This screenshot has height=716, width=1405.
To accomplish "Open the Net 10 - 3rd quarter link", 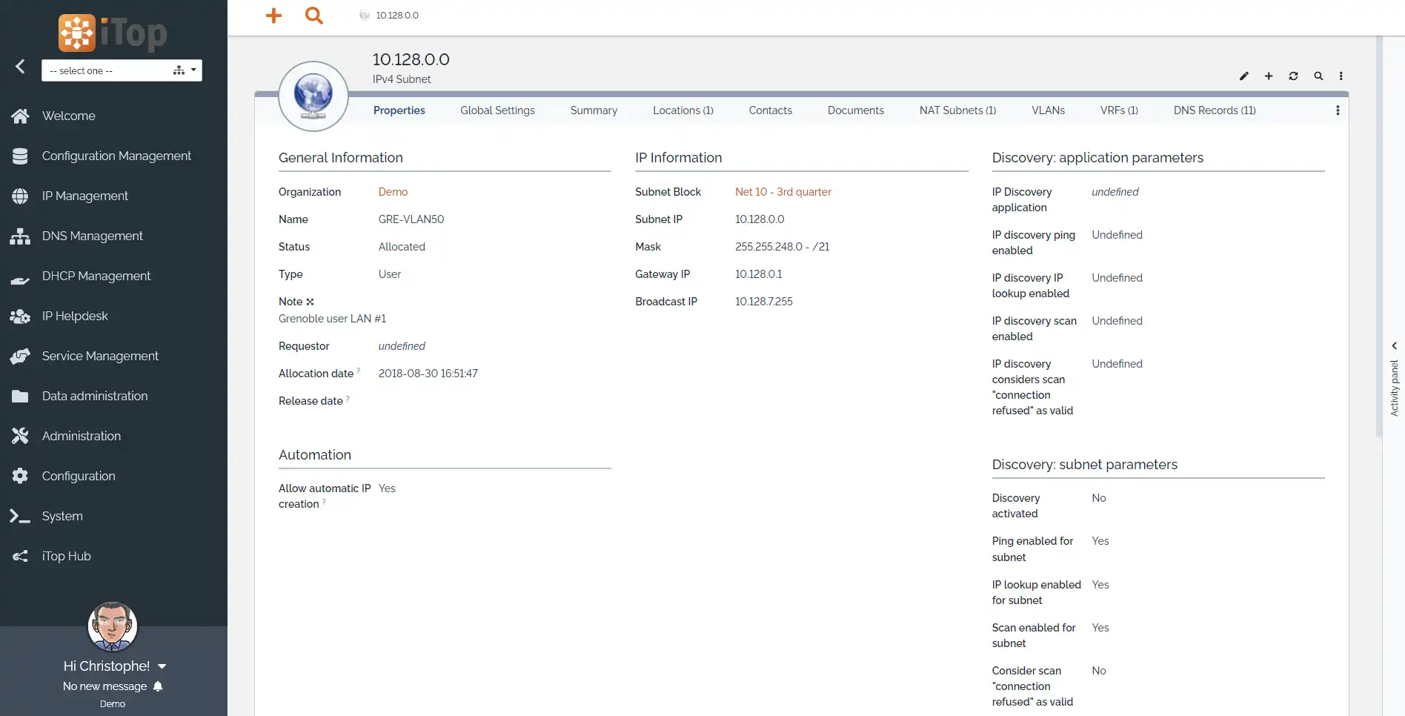I will 783,192.
